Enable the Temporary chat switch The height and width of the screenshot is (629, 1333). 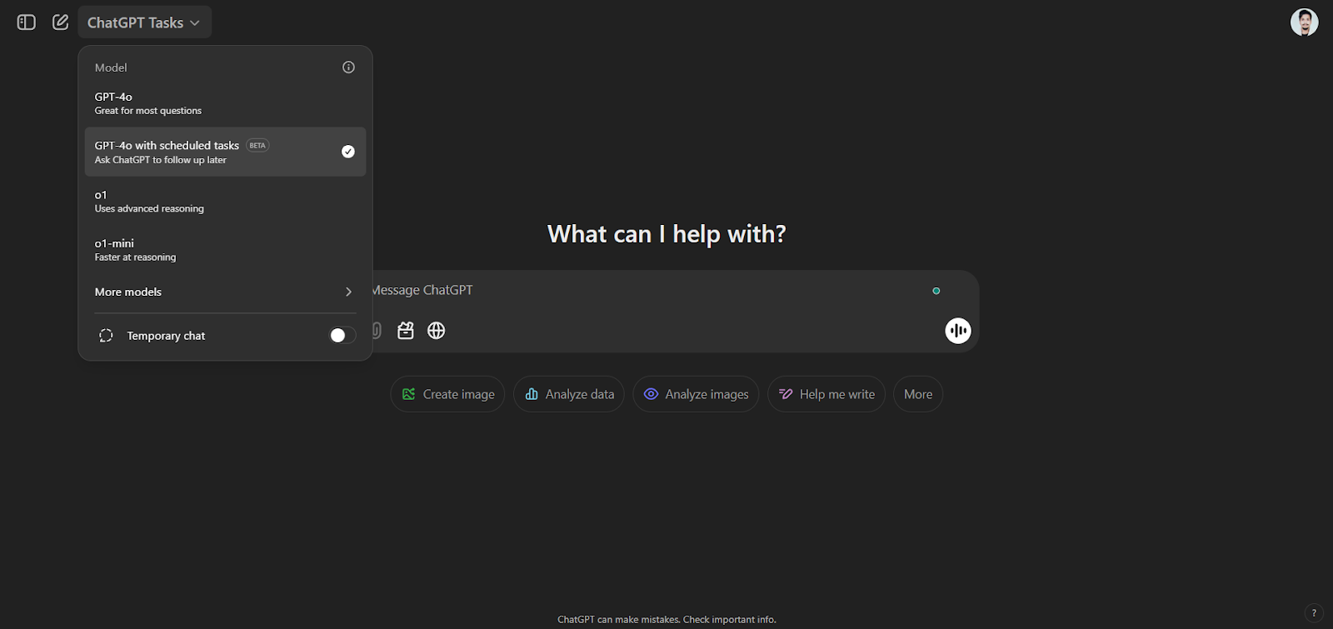pos(342,336)
